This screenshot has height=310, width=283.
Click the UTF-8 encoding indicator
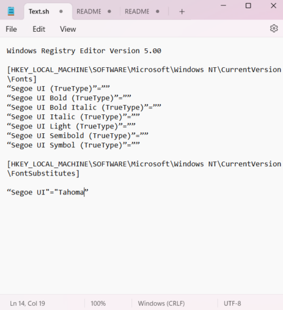(x=232, y=304)
